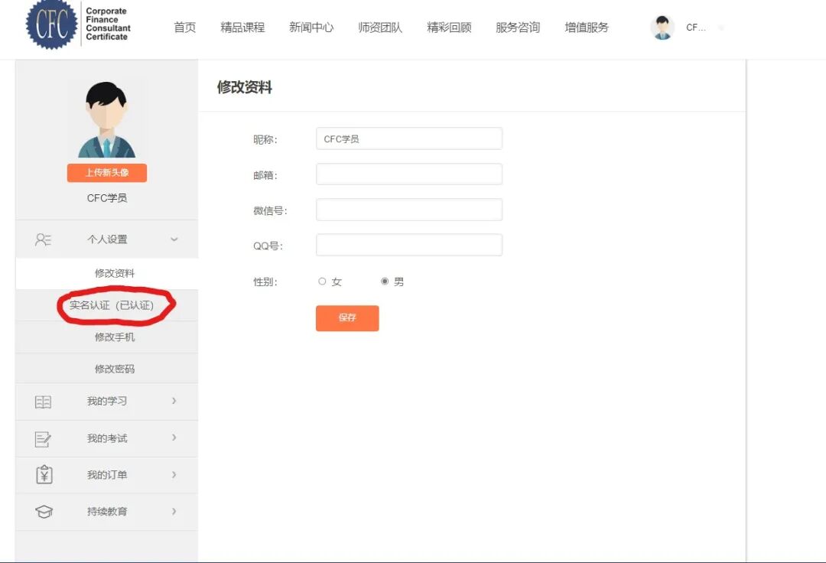Image resolution: width=826 pixels, height=563 pixels.
Task: Click the yen clipboard icon for 我的订单
Action: pos(44,474)
